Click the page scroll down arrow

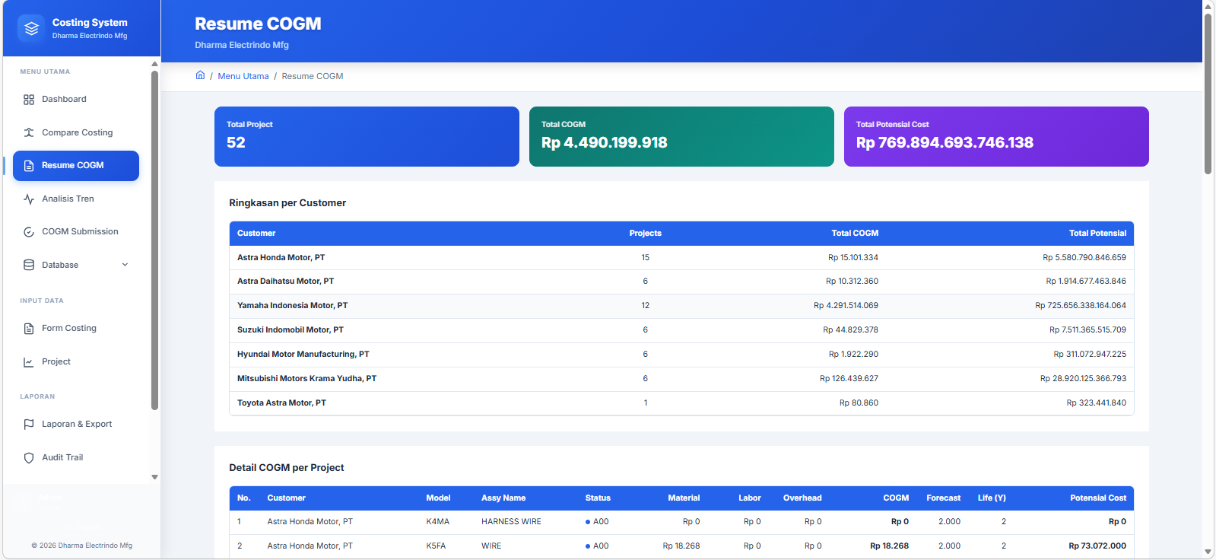(1208, 552)
